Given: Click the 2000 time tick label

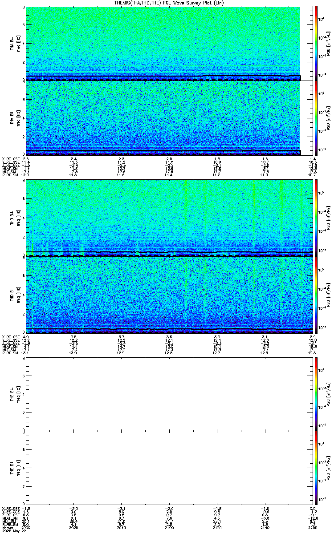Looking at the screenshot, I should (x=26, y=528).
